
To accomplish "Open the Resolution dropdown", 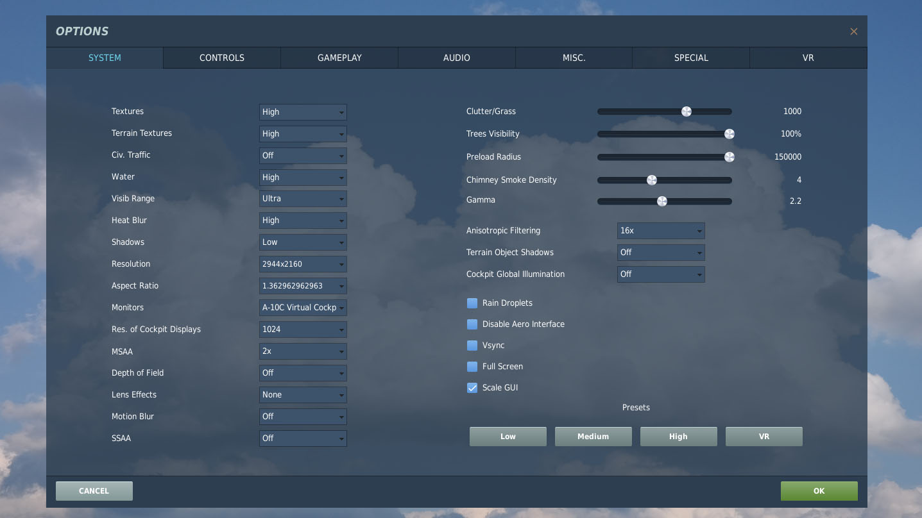I will (x=303, y=264).
